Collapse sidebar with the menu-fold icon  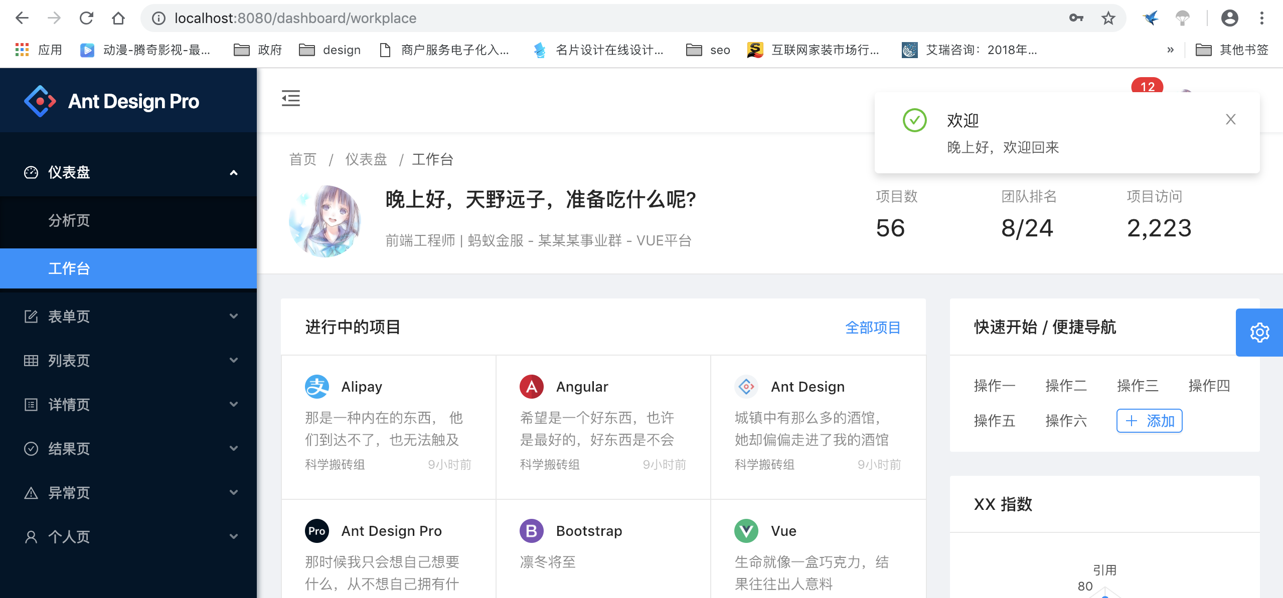coord(290,98)
